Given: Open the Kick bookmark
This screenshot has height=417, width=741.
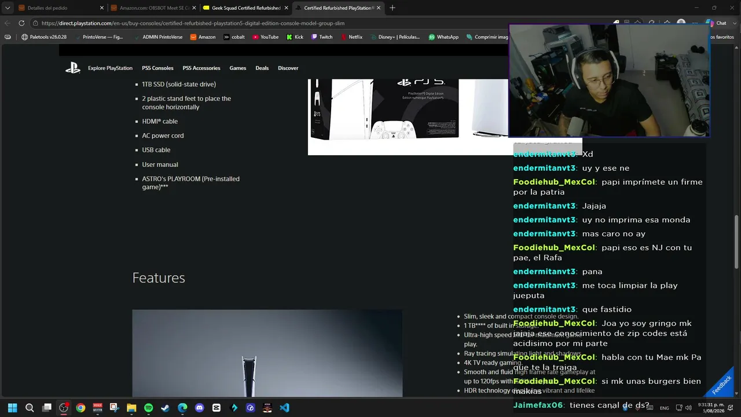Looking at the screenshot, I should tap(295, 37).
